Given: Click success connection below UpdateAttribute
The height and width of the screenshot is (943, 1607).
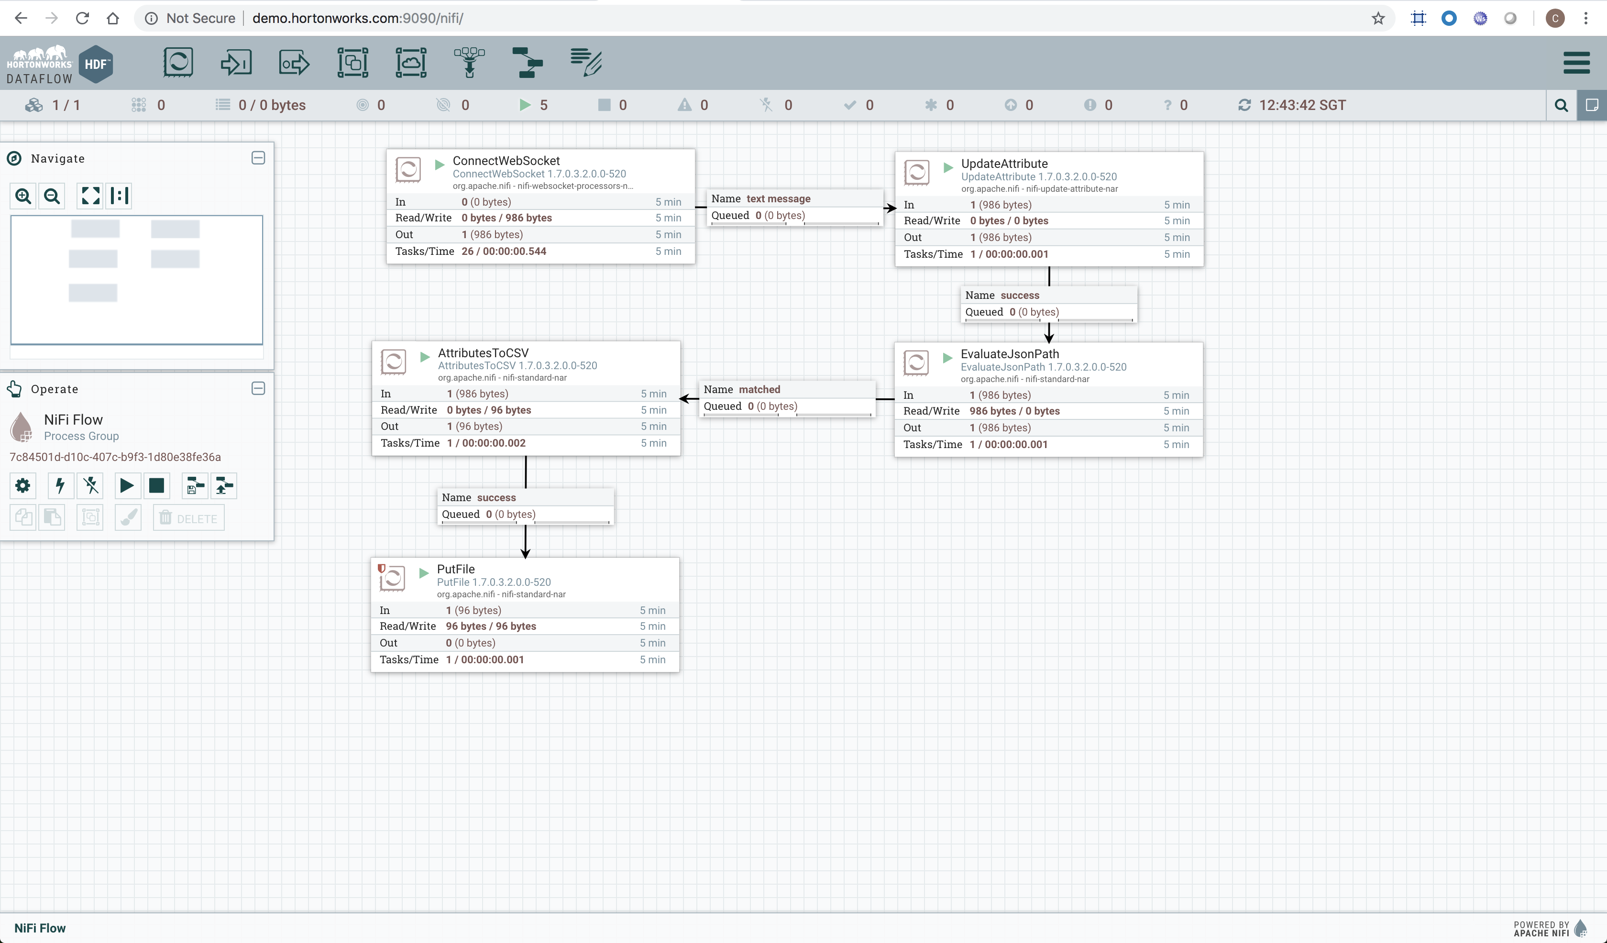Looking at the screenshot, I should [1048, 304].
